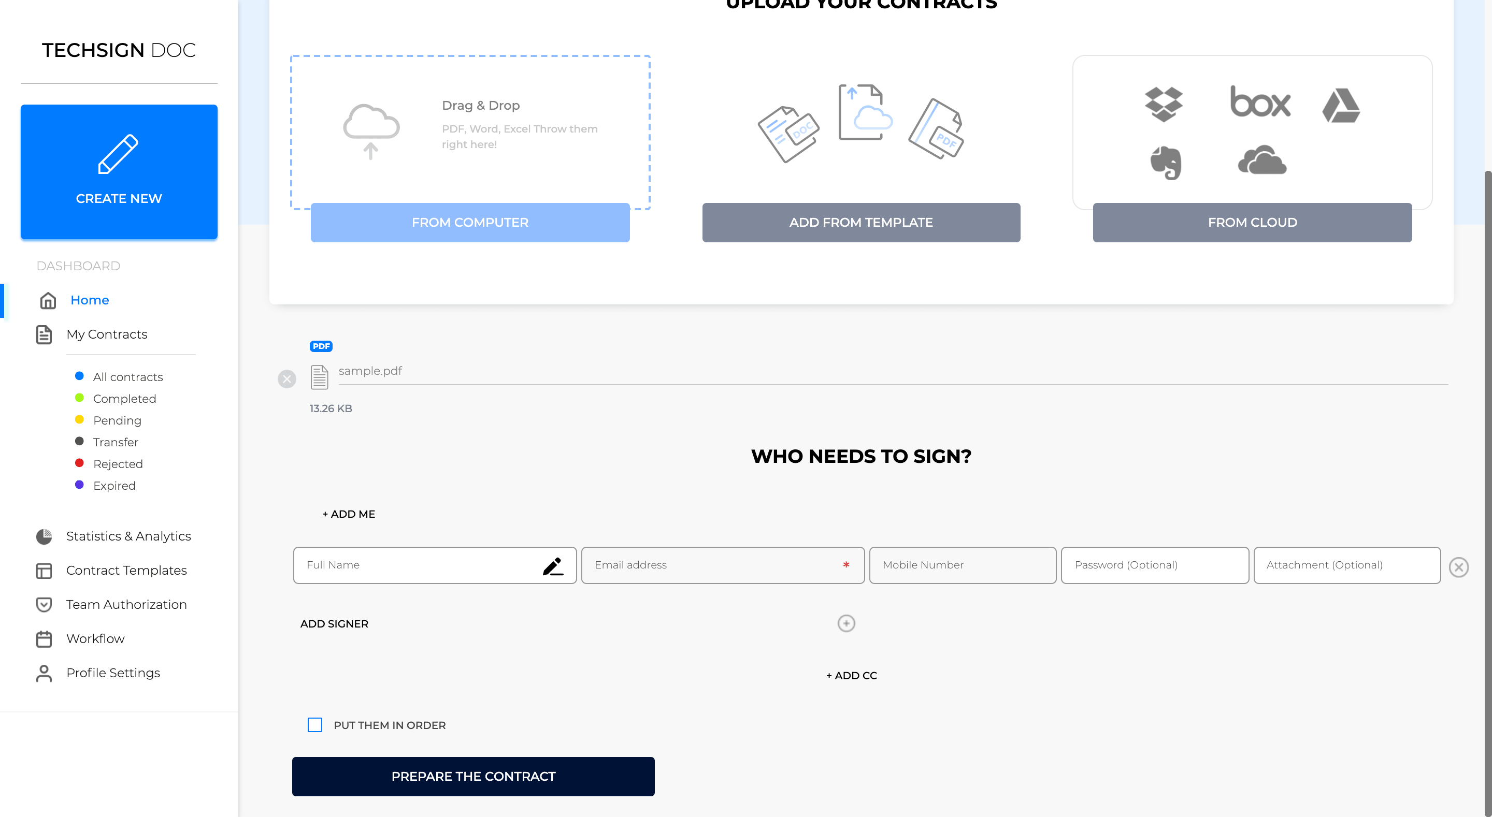
Task: Click the From Computer button
Action: [x=470, y=222]
